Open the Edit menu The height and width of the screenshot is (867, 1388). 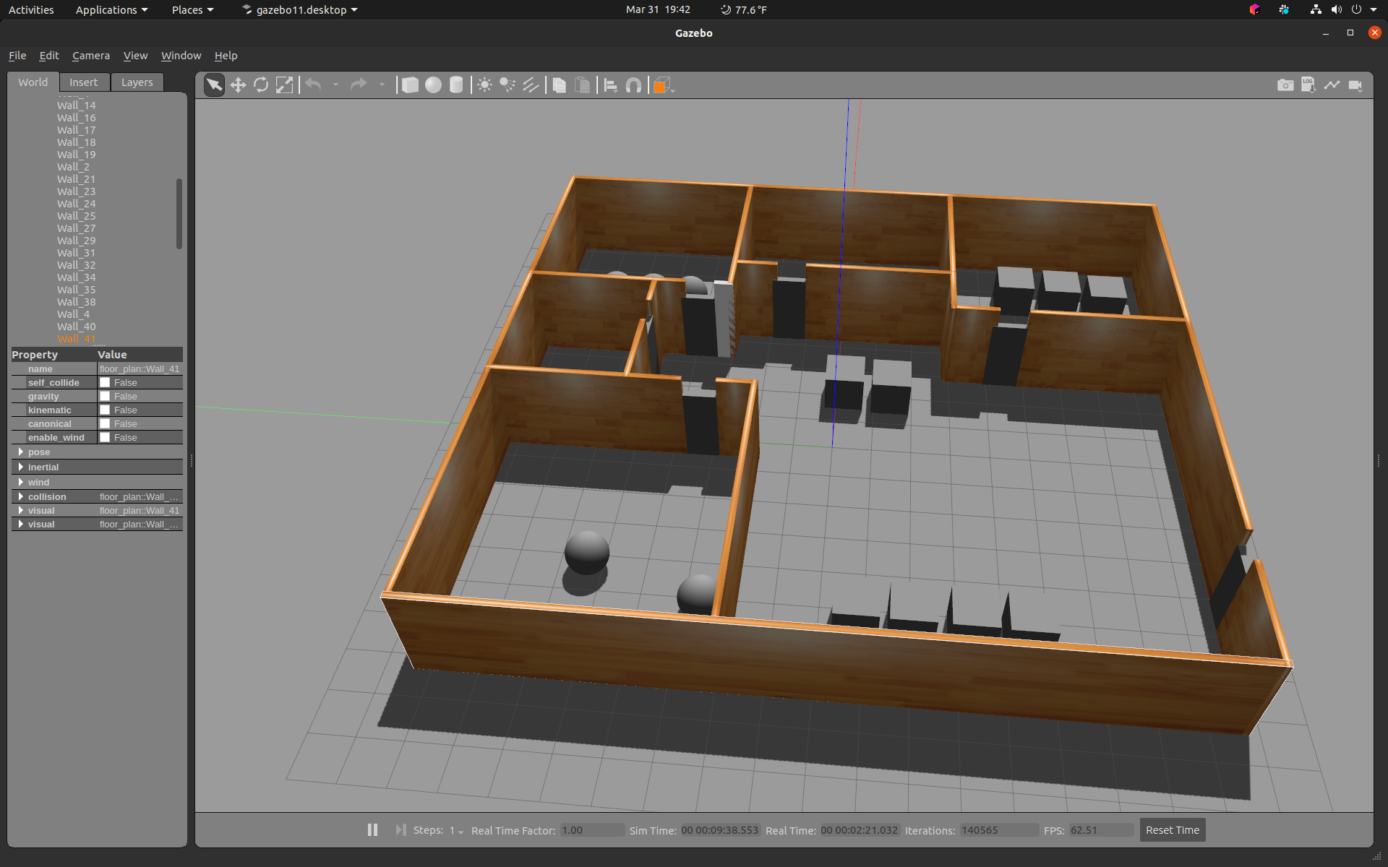click(49, 56)
